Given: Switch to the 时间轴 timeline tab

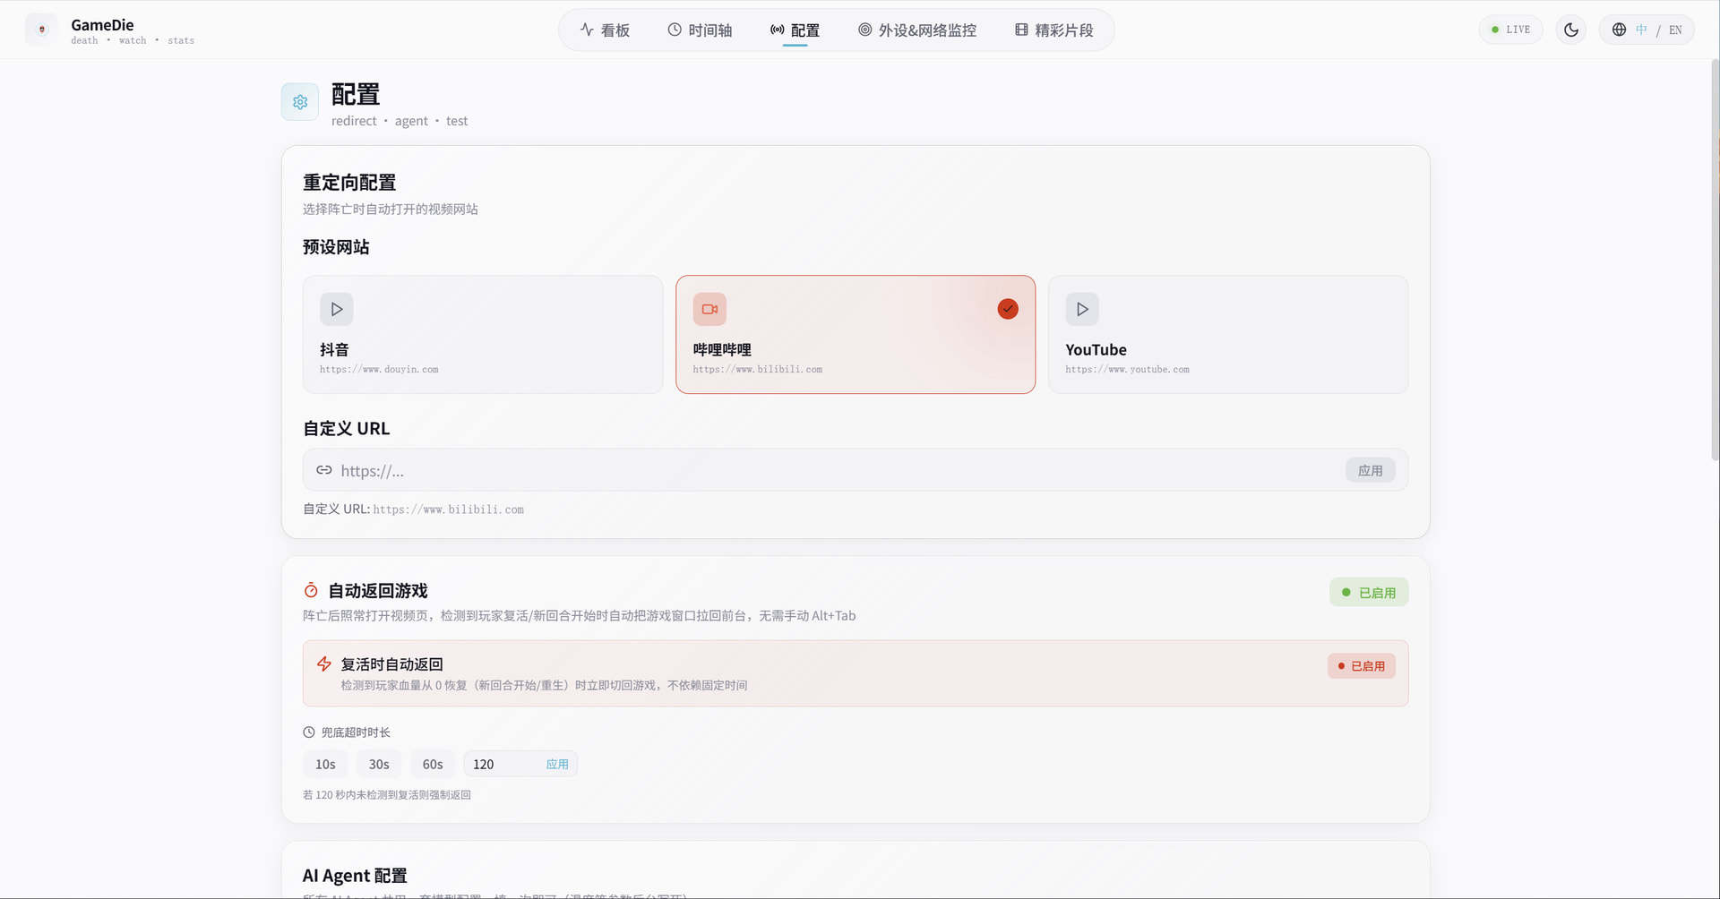Looking at the screenshot, I should tap(700, 30).
